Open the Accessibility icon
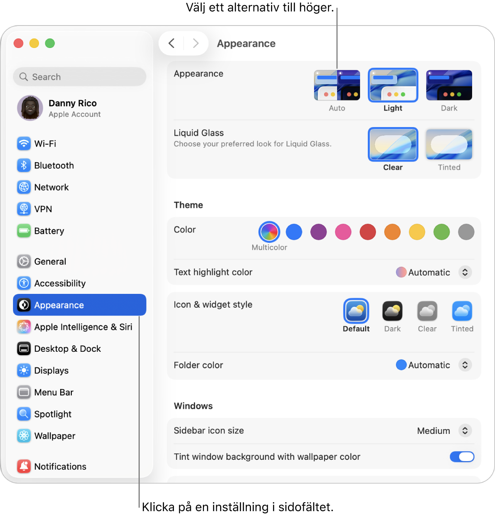Image resolution: width=495 pixels, height=516 pixels. point(24,283)
